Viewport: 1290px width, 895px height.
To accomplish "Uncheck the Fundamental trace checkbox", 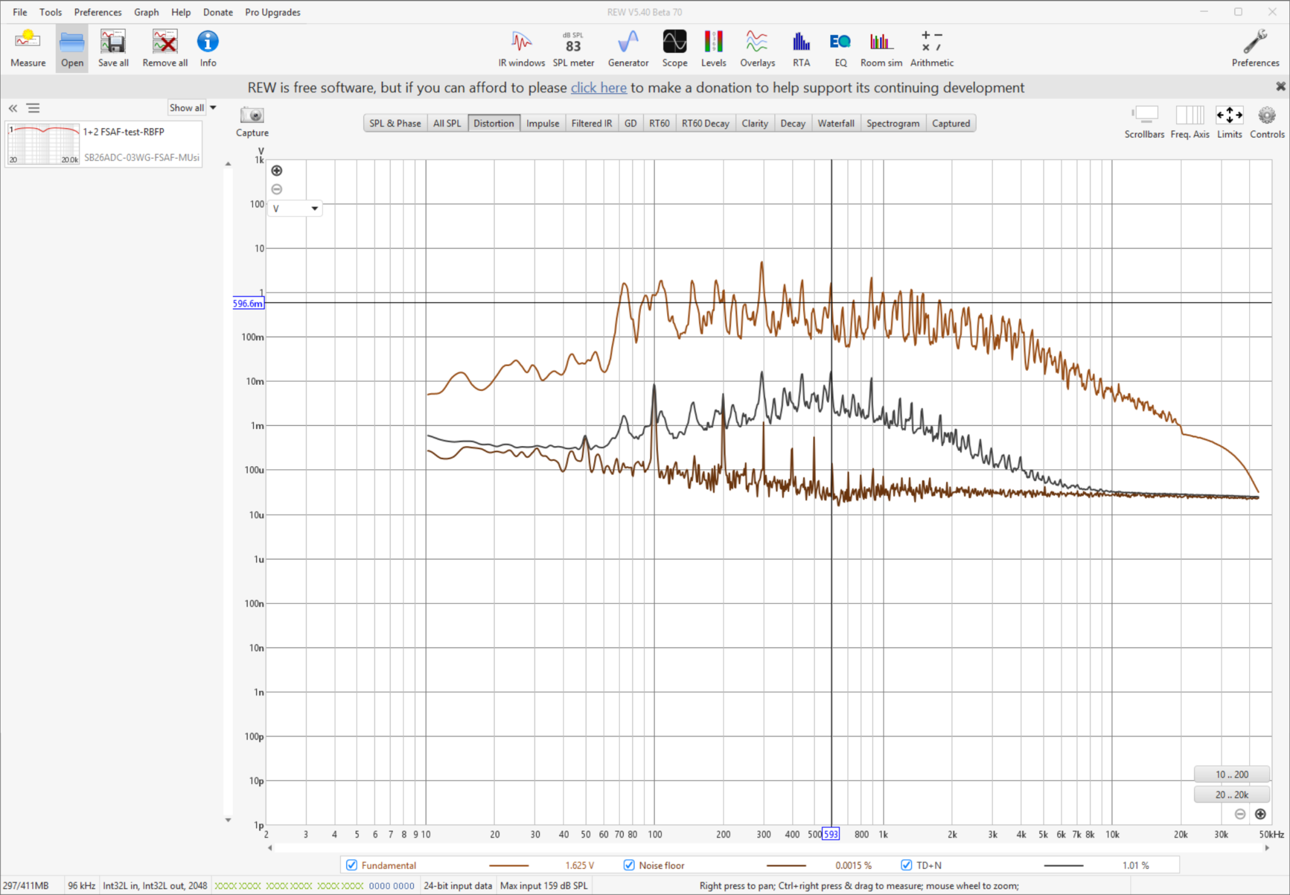I will click(x=352, y=865).
